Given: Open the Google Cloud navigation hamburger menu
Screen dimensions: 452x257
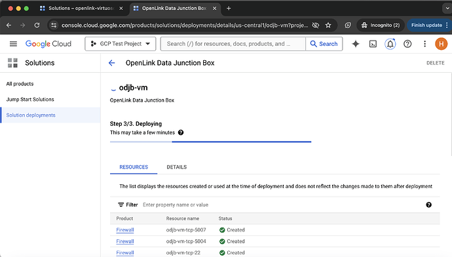Looking at the screenshot, I should click(13, 44).
